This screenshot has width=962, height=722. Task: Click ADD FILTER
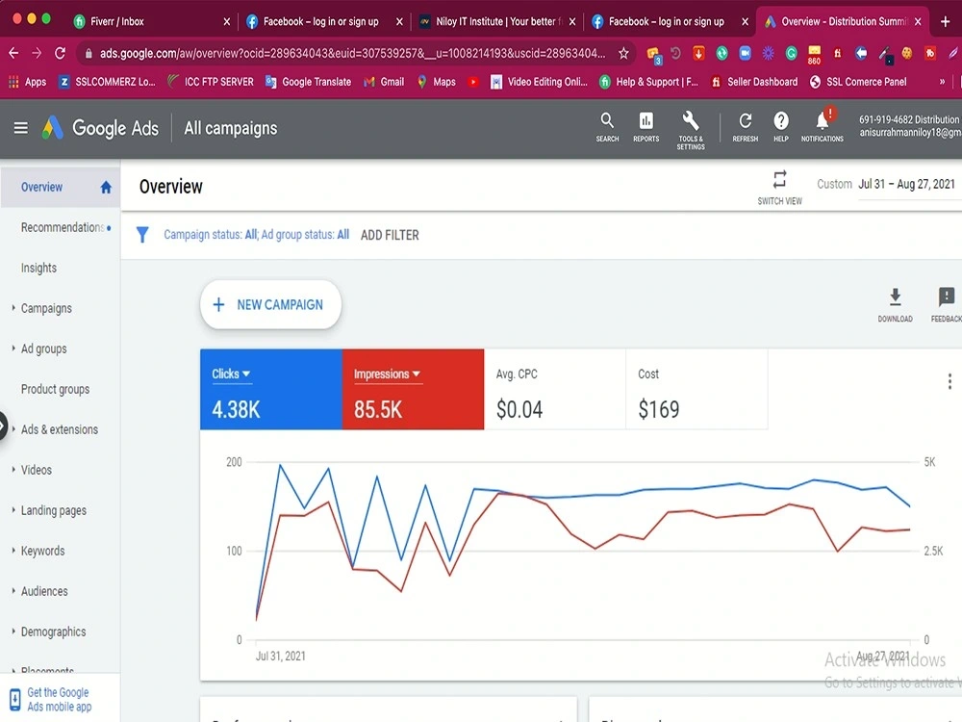(390, 235)
